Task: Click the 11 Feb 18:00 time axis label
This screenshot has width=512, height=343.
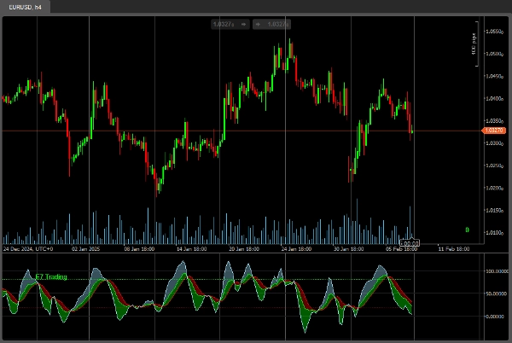Action: pos(454,248)
